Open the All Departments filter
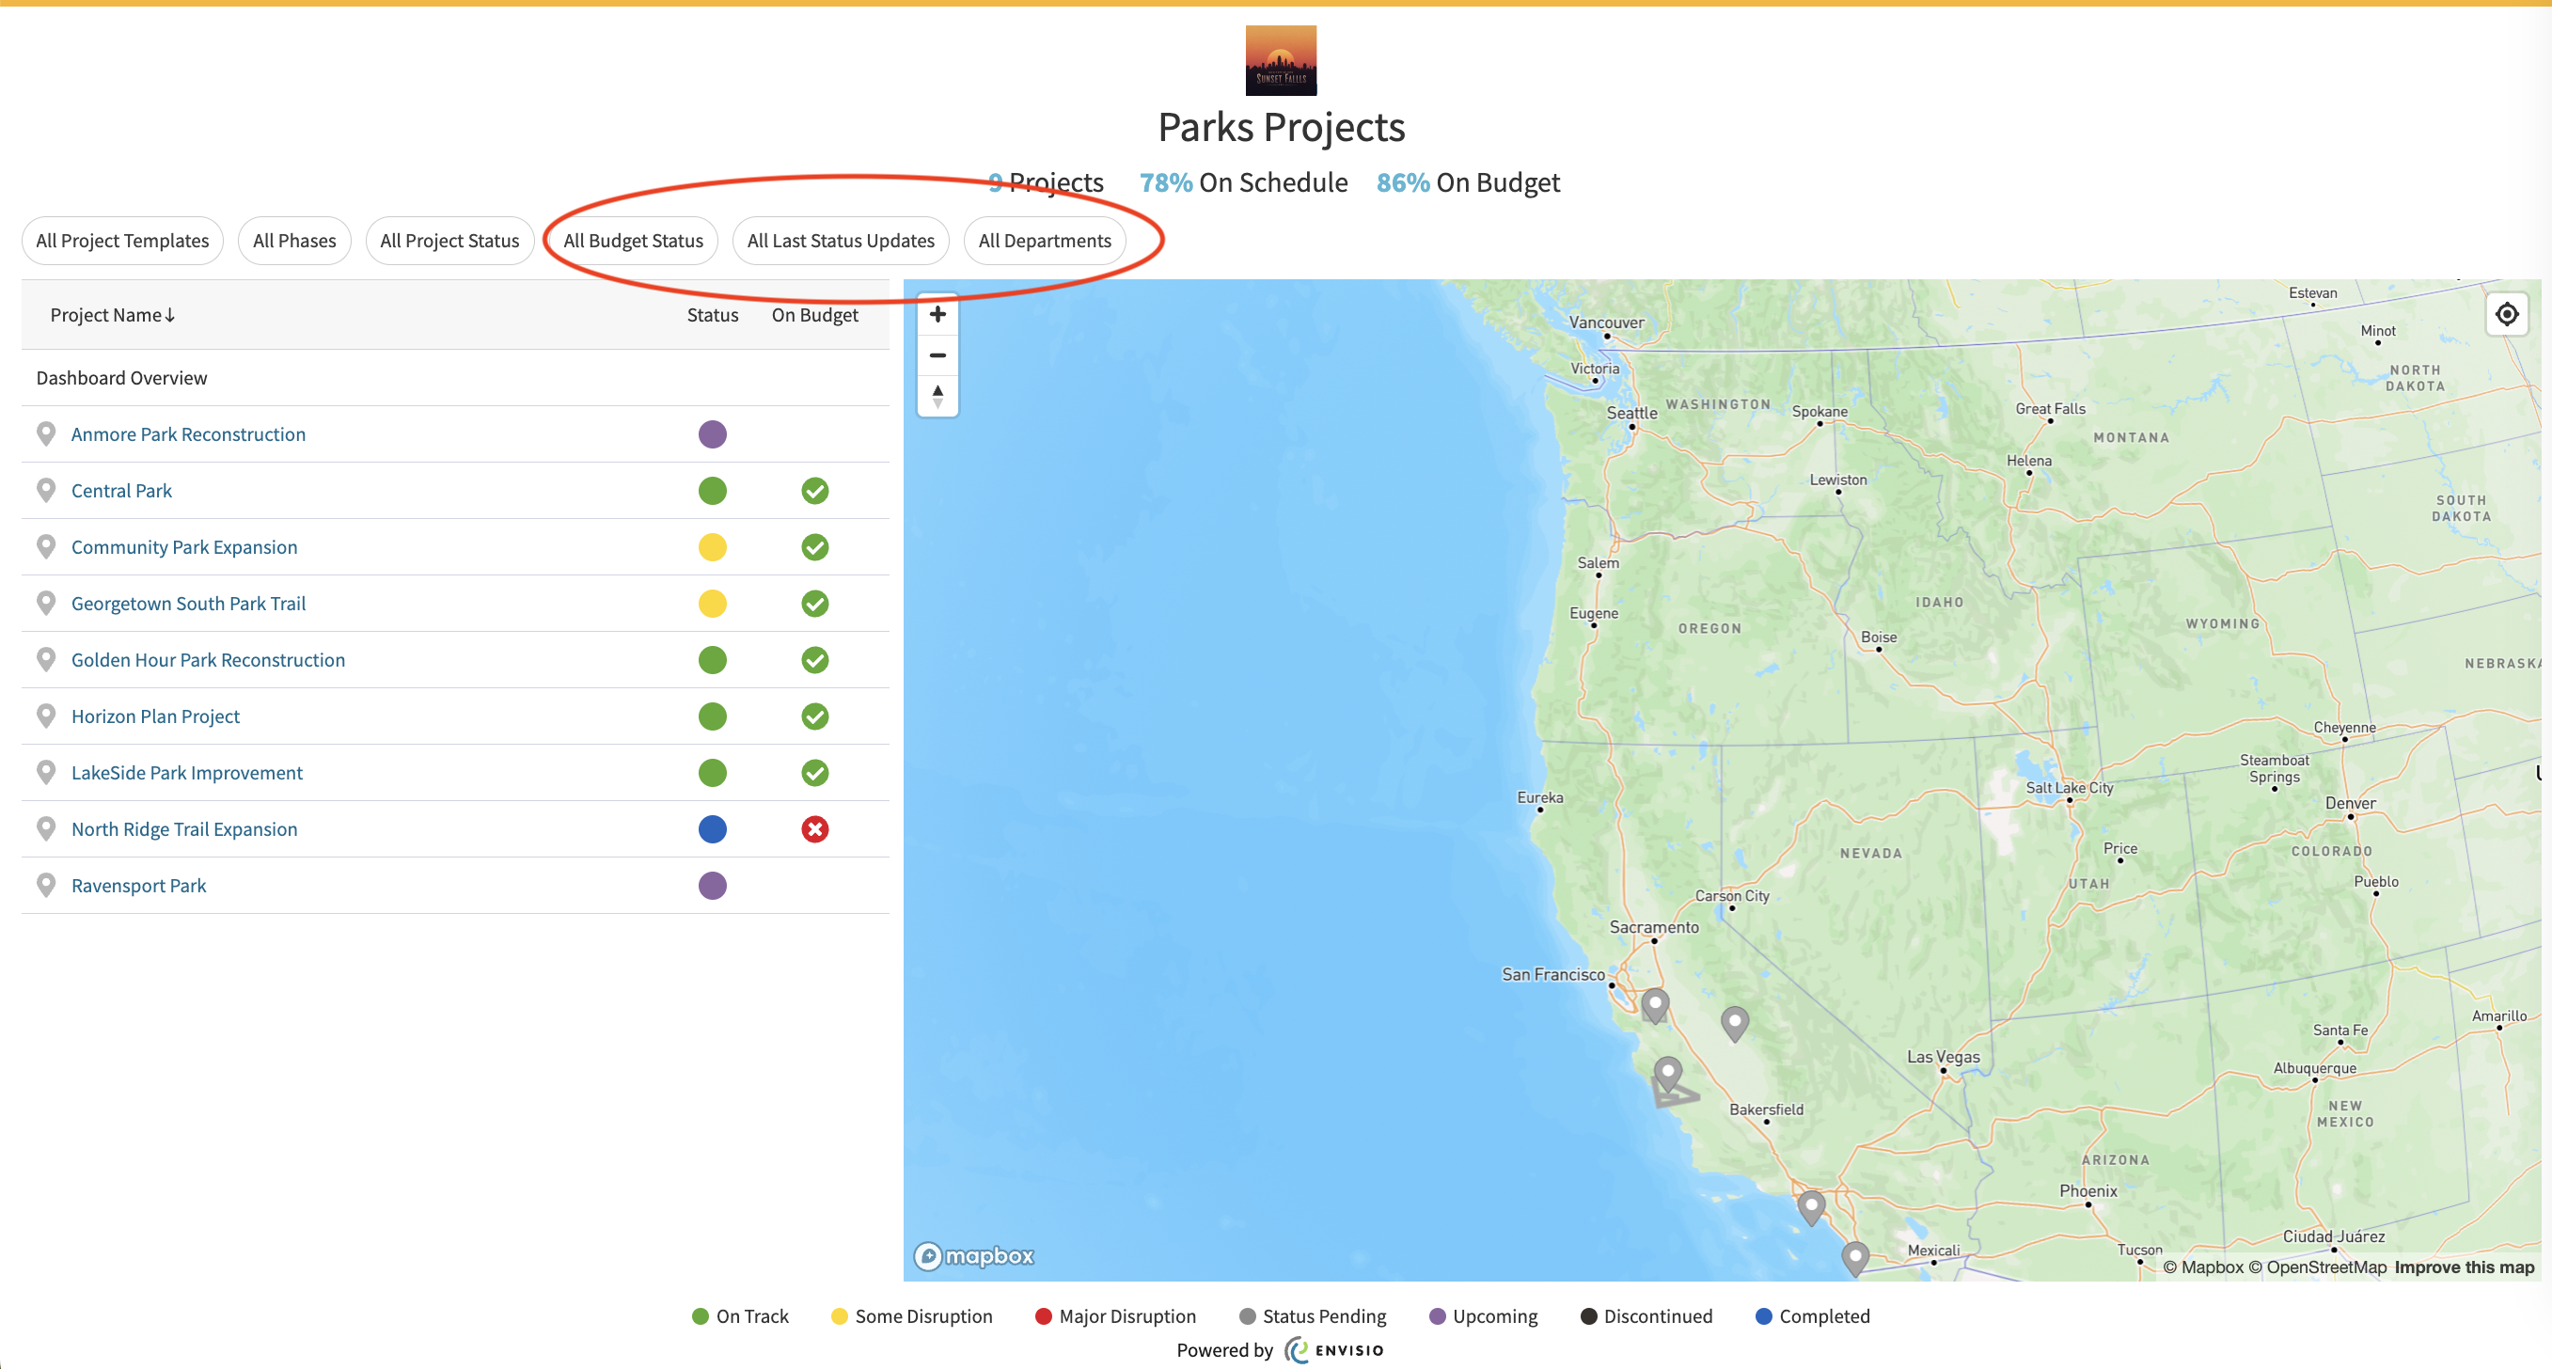The height and width of the screenshot is (1369, 2552). click(x=1044, y=241)
